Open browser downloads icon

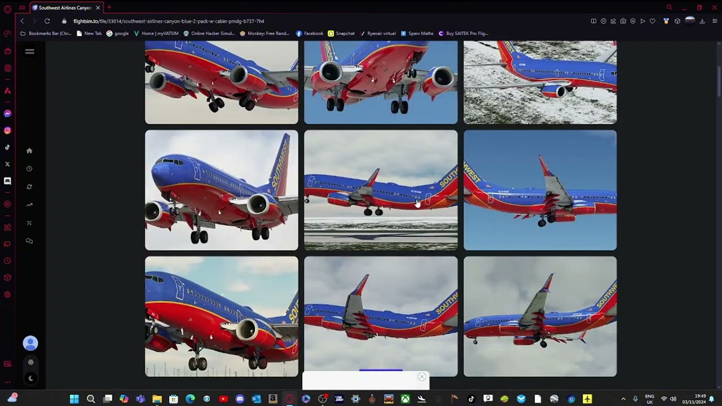coord(702,21)
